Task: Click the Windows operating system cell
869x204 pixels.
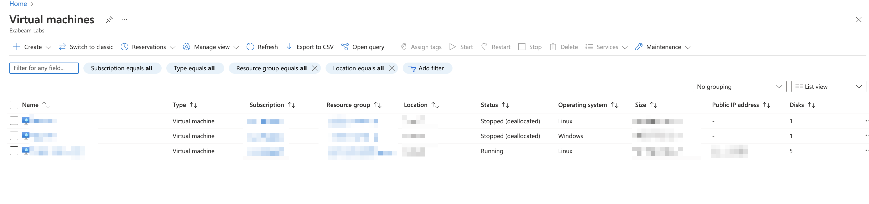Action: click(x=571, y=136)
